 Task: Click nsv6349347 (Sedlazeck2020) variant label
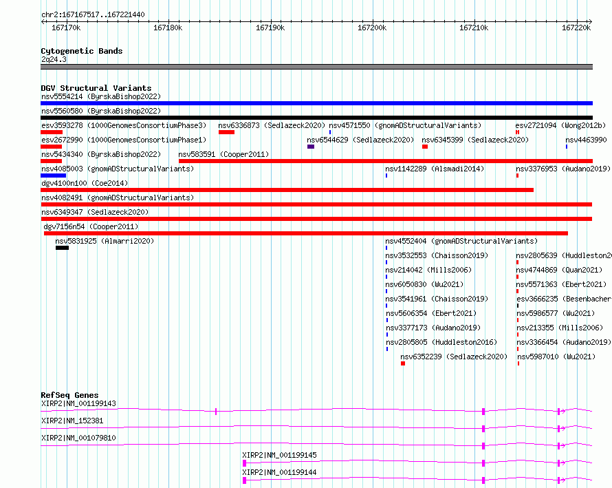coord(95,212)
